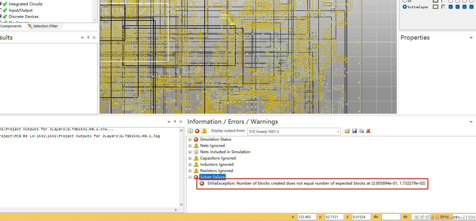Click the bottomlayer color swatch
Image resolution: width=476 pixels, height=221 pixels.
(x=435, y=7)
